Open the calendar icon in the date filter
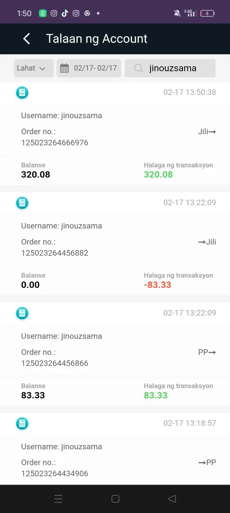 (x=64, y=68)
